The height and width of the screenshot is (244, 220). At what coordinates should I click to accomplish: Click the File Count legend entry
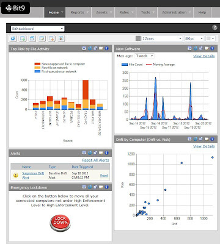click(x=132, y=65)
